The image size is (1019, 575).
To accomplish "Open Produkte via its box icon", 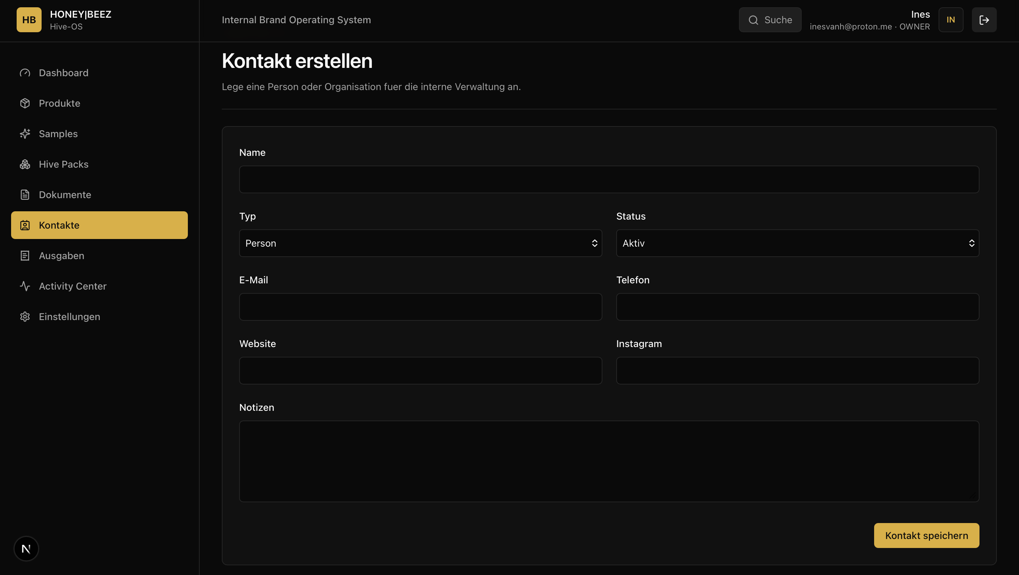I will coord(25,103).
